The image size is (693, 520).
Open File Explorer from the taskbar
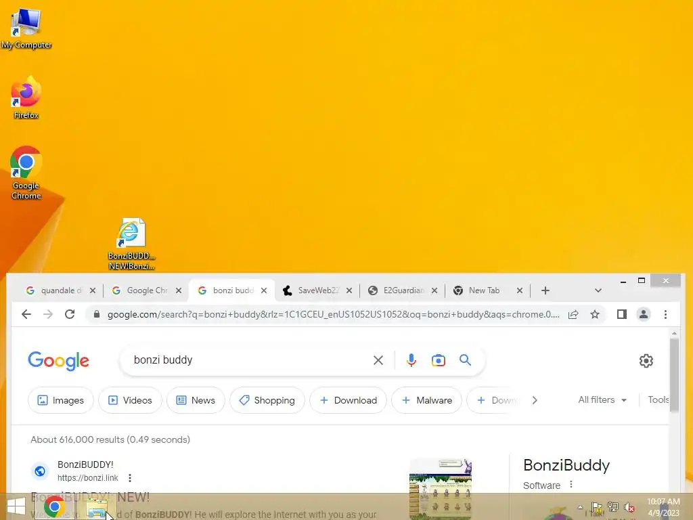coord(96,506)
